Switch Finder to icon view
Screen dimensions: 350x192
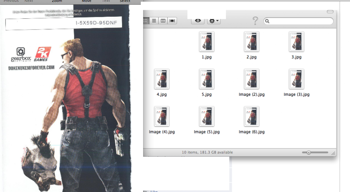146,21
